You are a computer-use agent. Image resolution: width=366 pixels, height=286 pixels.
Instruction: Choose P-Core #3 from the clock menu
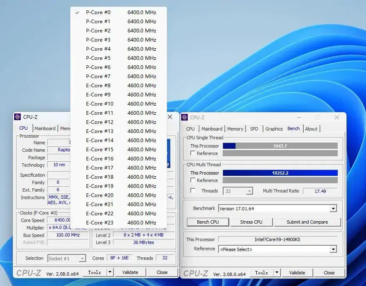[118, 40]
